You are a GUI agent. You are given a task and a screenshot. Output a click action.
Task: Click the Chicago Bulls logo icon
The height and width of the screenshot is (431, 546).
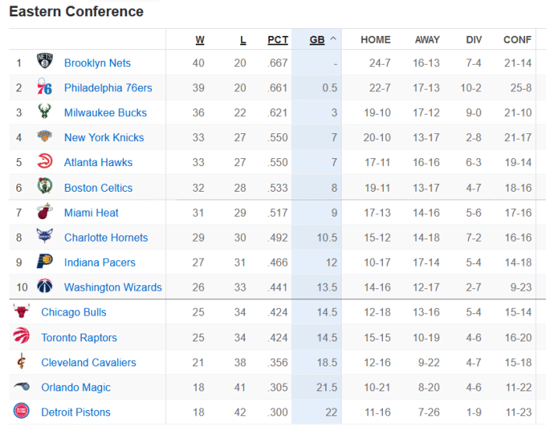pyautogui.click(x=21, y=312)
